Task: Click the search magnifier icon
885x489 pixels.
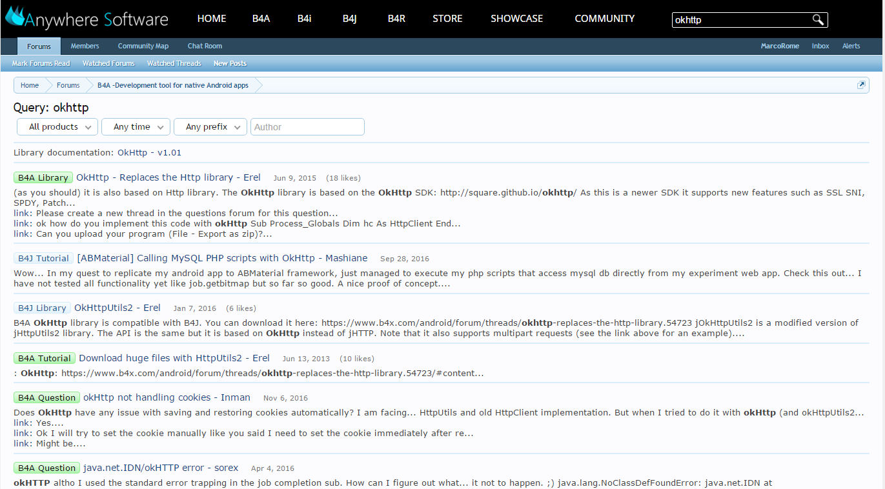Action: [x=818, y=20]
